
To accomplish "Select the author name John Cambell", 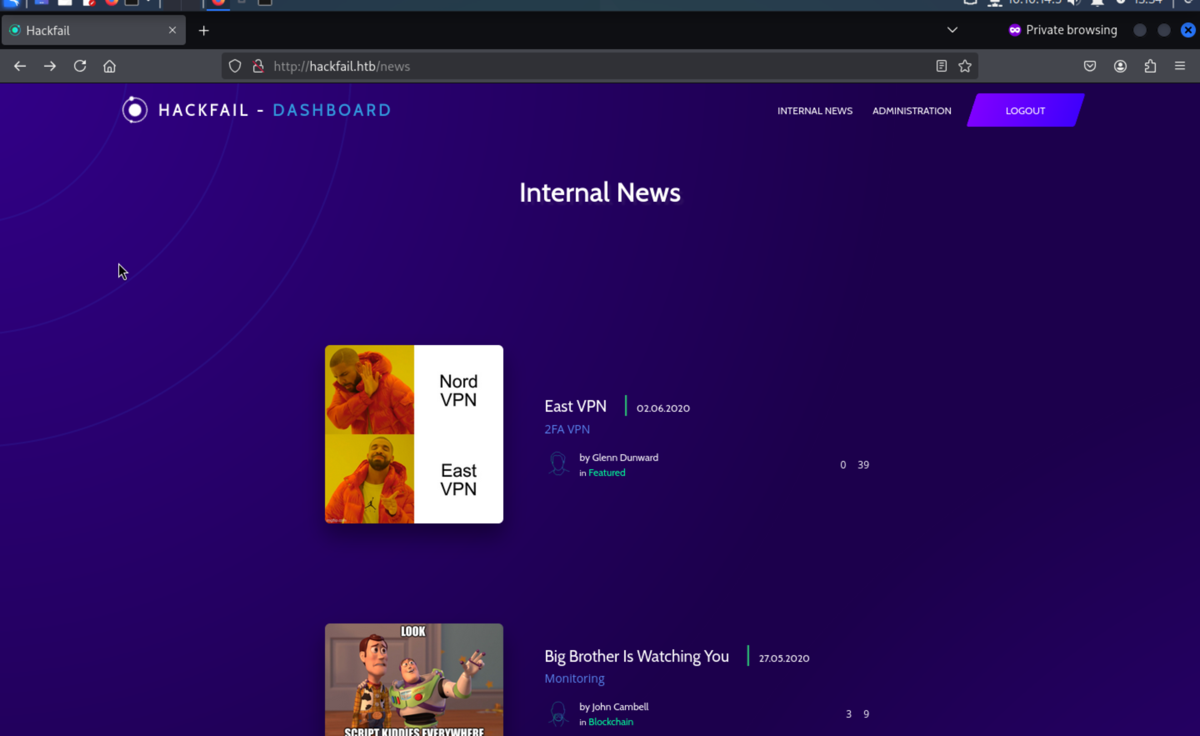I will coord(620,707).
